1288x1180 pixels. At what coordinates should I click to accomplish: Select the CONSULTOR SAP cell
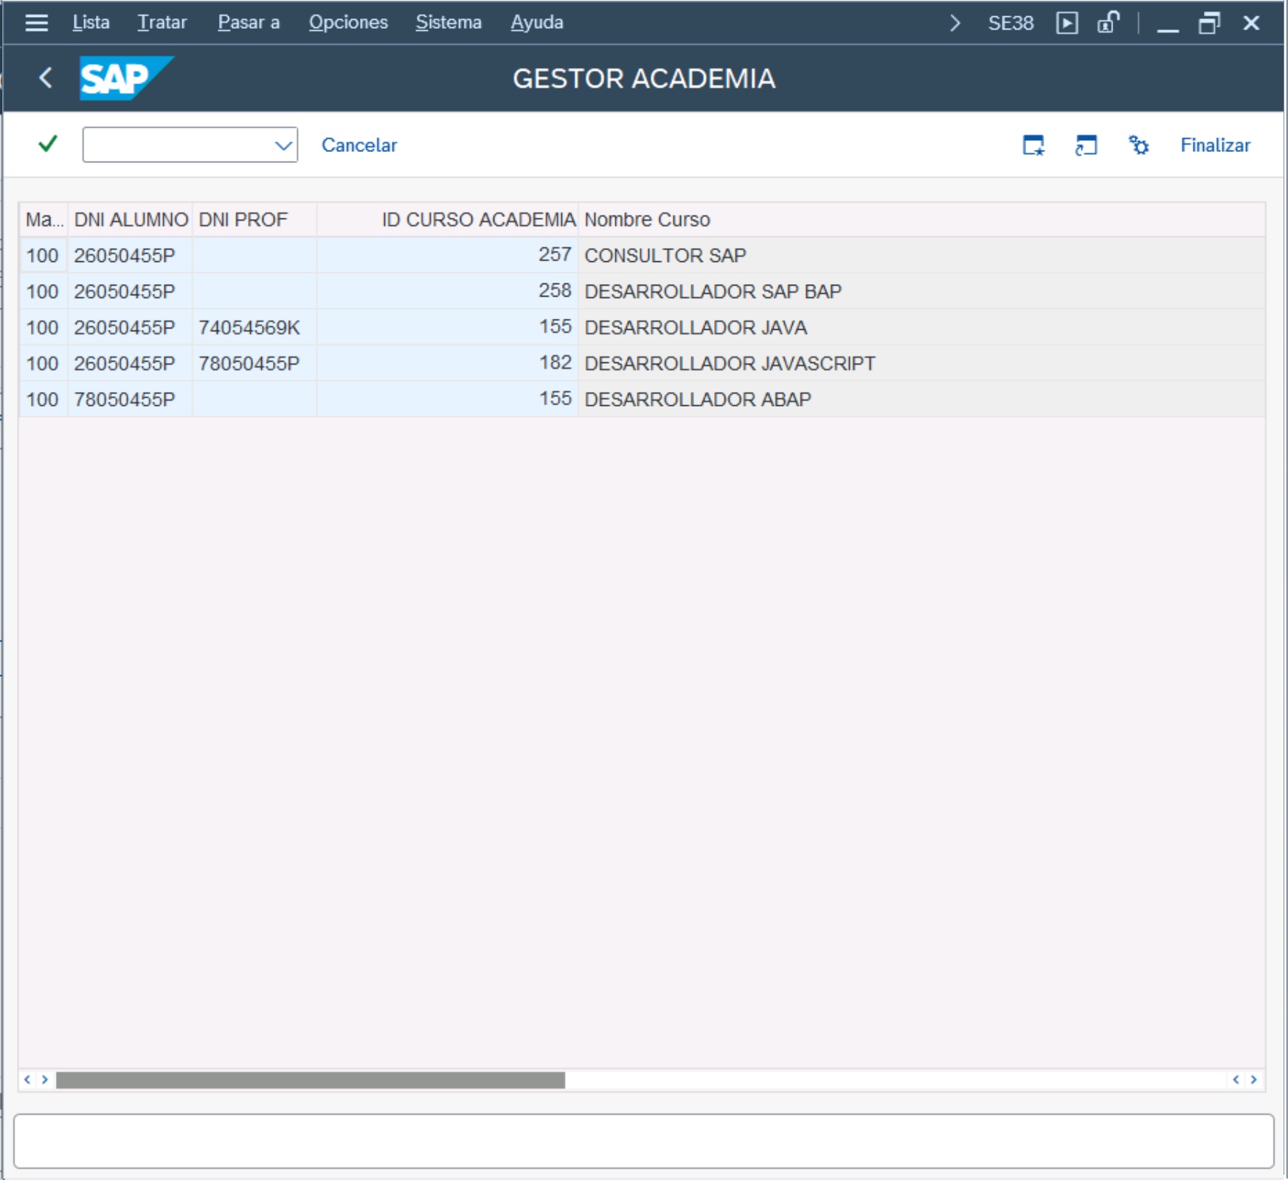point(921,255)
